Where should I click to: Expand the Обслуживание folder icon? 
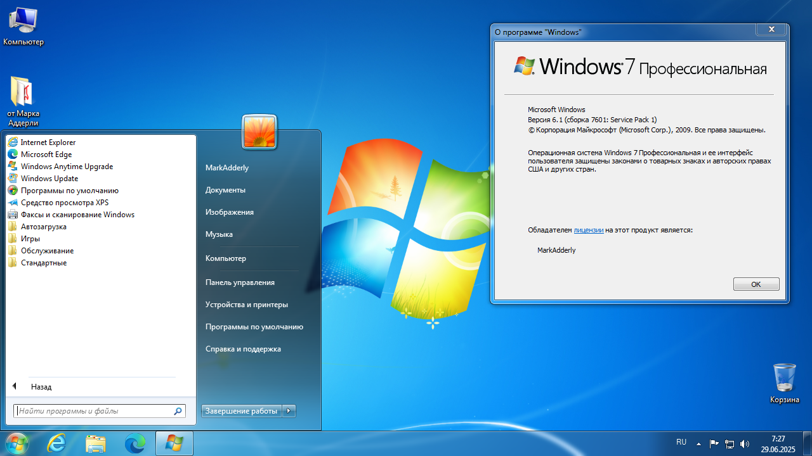click(x=13, y=251)
